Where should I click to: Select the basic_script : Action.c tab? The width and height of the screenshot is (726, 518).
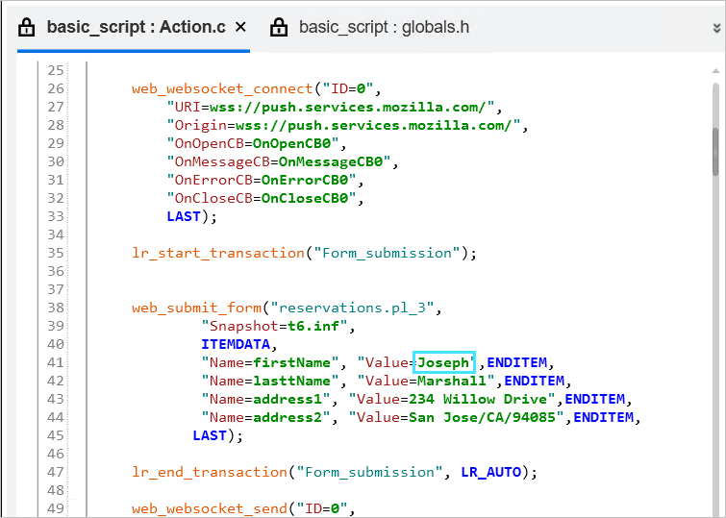tap(136, 27)
